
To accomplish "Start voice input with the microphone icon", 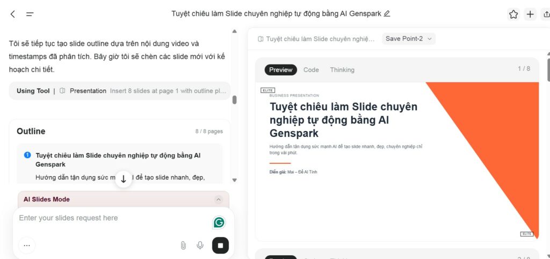I will click(x=200, y=246).
